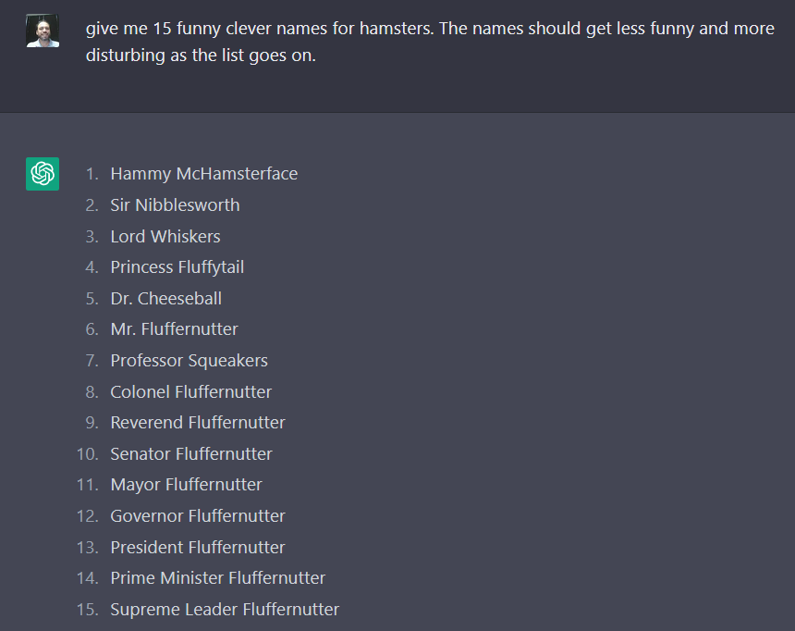The width and height of the screenshot is (795, 631).
Task: Select the Lord Whiskers entry
Action: [165, 237]
